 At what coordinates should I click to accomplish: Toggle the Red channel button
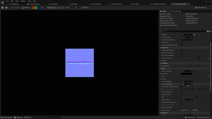click(x=33, y=8)
